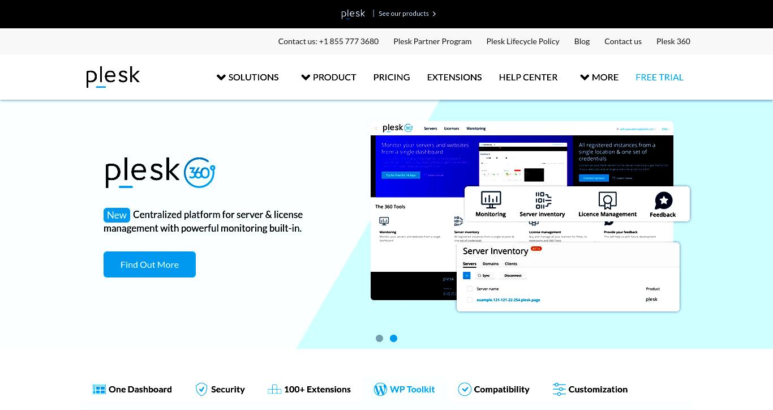Viewport: 773px width, 410px height.
Task: Open the Blog link
Action: coord(582,41)
